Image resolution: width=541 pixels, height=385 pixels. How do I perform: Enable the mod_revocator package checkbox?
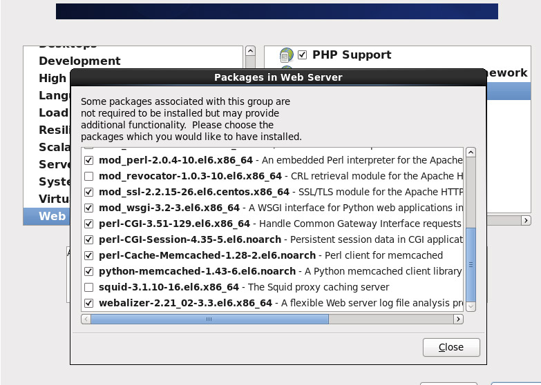(88, 176)
